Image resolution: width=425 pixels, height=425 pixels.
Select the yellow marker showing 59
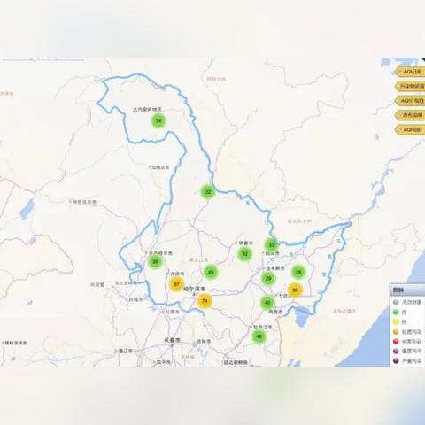click(x=295, y=290)
